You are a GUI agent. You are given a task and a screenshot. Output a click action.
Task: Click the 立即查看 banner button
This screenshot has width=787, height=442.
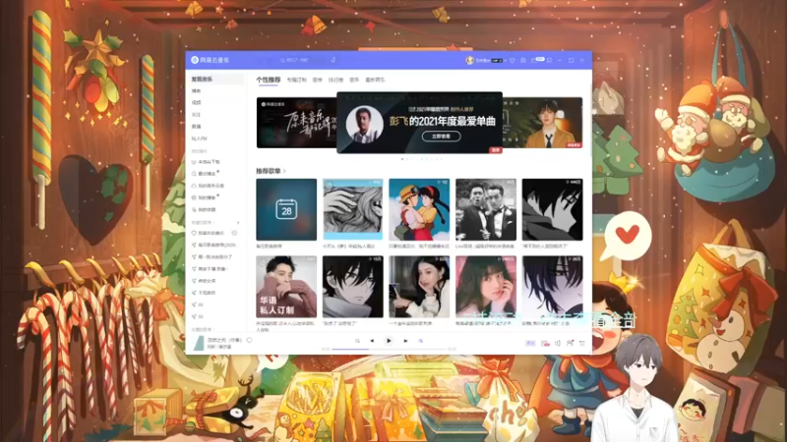tap(441, 136)
